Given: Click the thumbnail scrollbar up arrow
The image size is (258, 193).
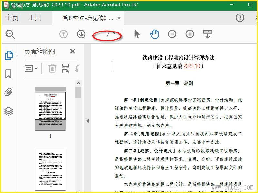Looking at the screenshot, I should click(x=78, y=83).
